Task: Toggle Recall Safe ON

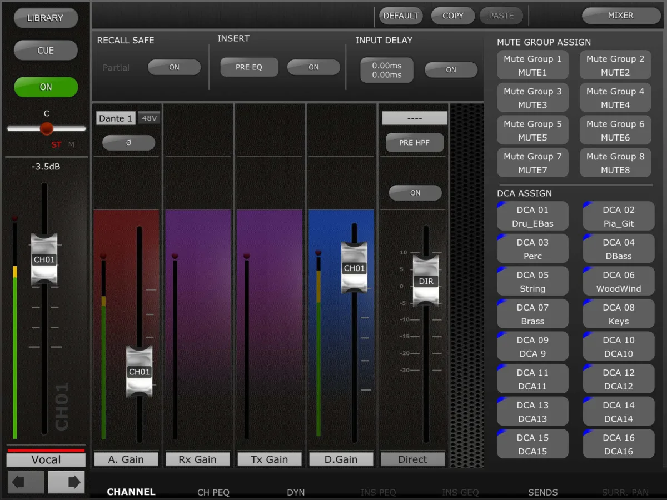Action: click(174, 67)
